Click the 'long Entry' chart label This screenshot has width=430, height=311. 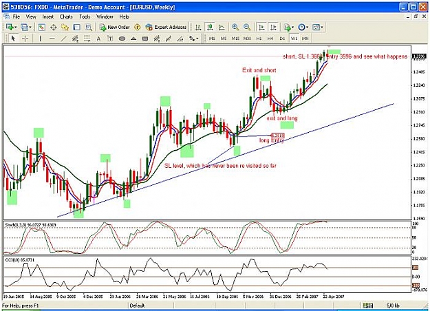coord(272,140)
